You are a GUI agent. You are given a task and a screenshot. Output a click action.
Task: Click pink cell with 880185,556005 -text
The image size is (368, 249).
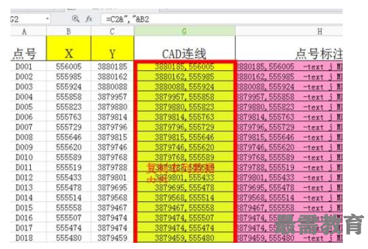click(289, 67)
